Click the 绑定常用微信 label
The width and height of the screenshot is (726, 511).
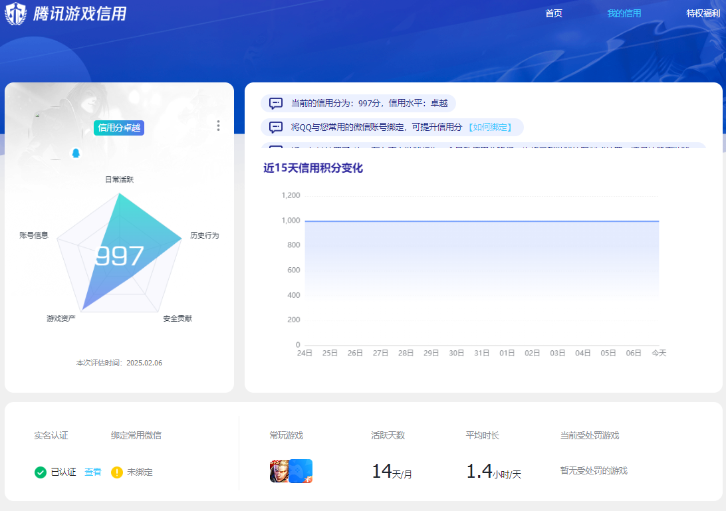(136, 435)
